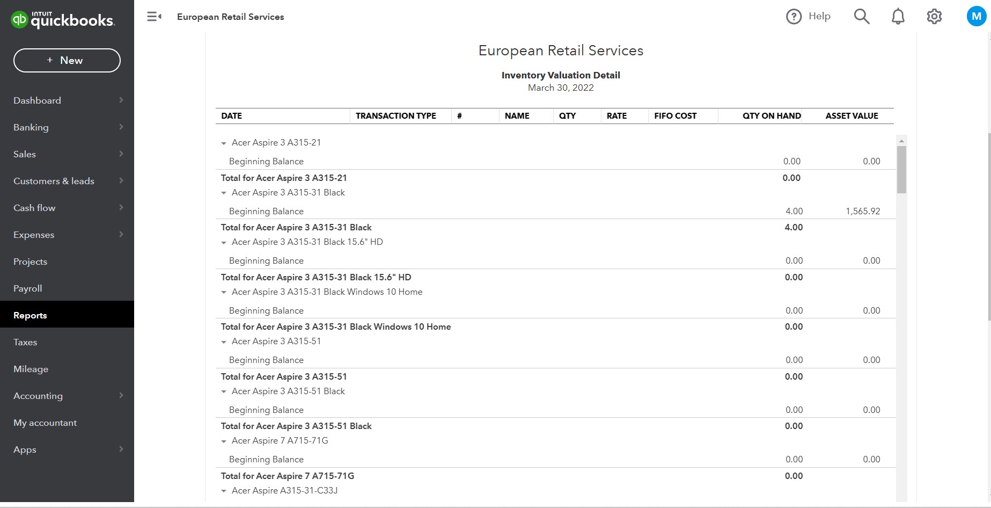
Task: Go to the Payroll section
Action: point(28,288)
